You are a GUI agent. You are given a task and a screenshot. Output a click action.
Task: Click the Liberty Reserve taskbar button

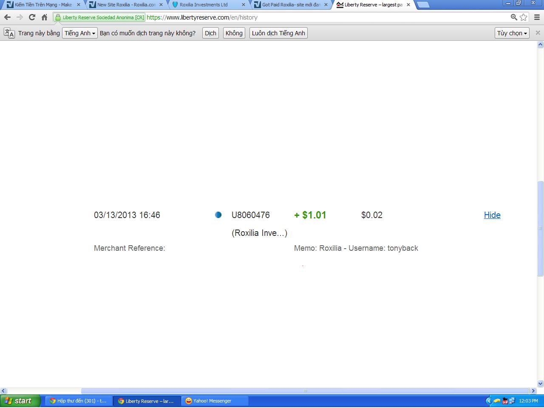coord(147,401)
